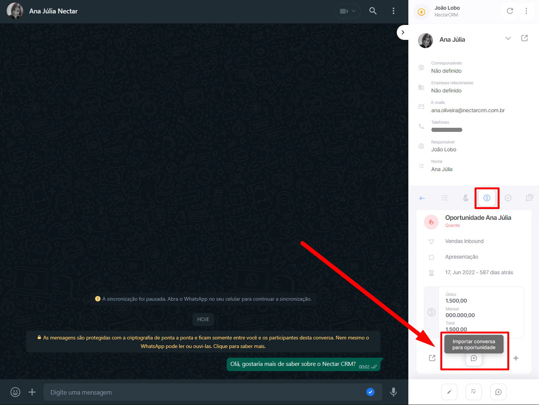
Task: Search within the WhatsApp conversation
Action: pyautogui.click(x=373, y=11)
